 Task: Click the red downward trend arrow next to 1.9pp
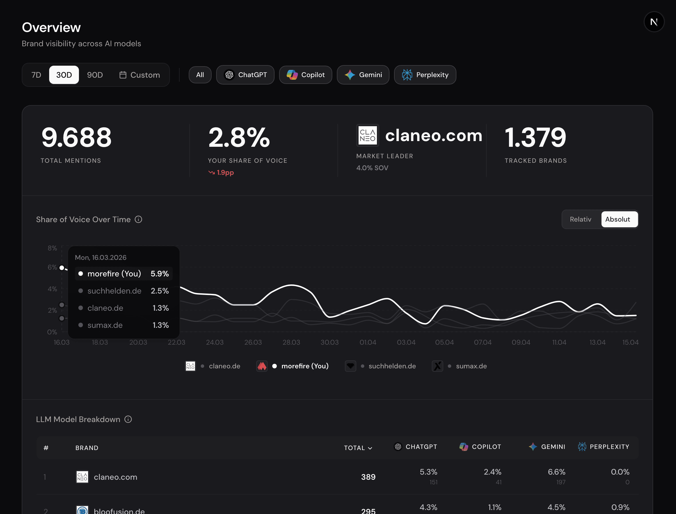click(x=211, y=172)
